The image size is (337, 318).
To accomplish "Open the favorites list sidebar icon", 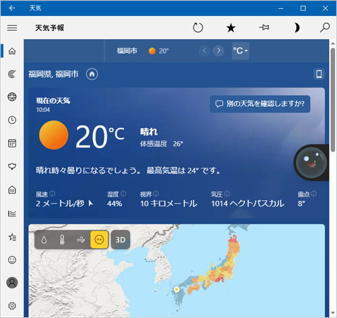I will click(12, 237).
